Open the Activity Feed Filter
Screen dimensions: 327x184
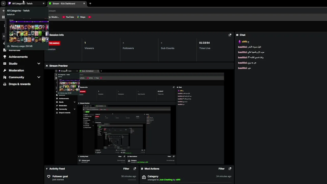click(x=126, y=169)
